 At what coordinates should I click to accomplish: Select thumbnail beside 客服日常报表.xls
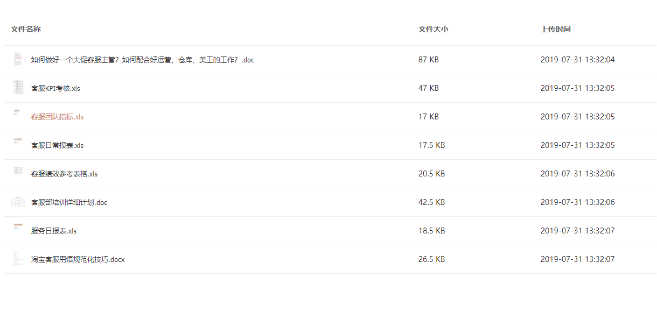18,141
